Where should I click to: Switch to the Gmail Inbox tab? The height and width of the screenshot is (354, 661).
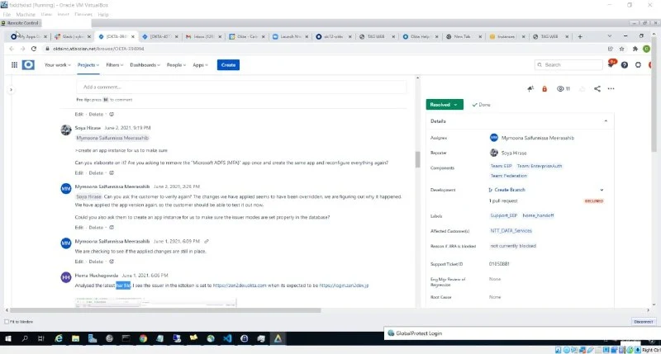point(202,36)
